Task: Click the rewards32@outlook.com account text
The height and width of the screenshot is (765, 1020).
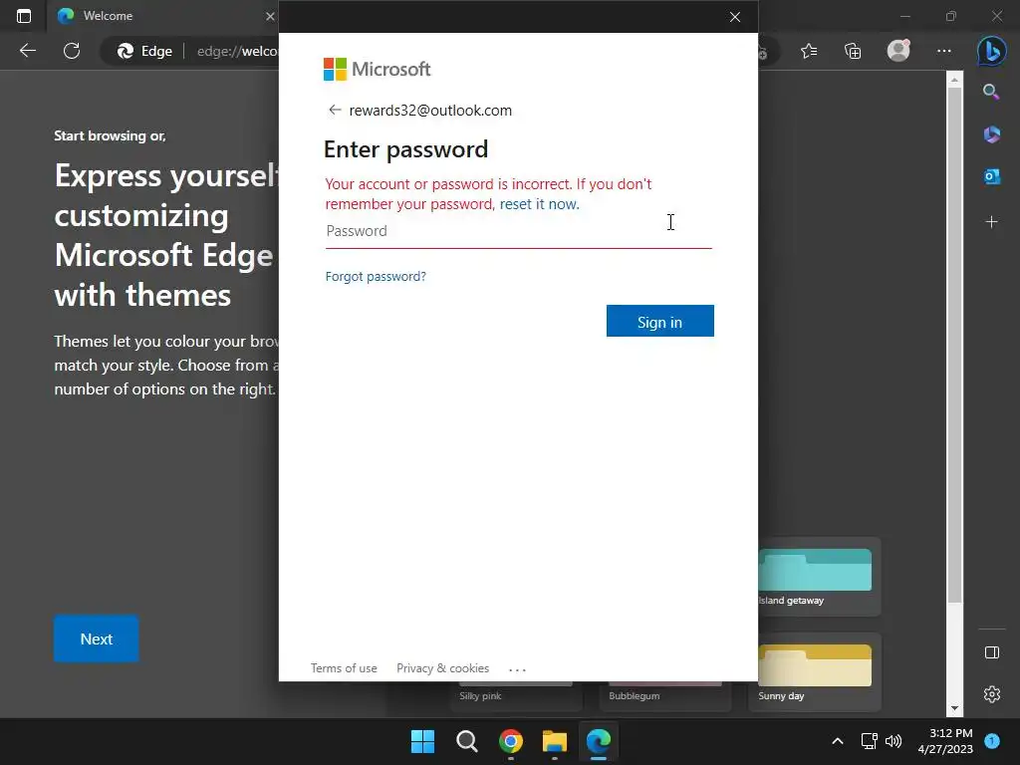Action: 430,111
